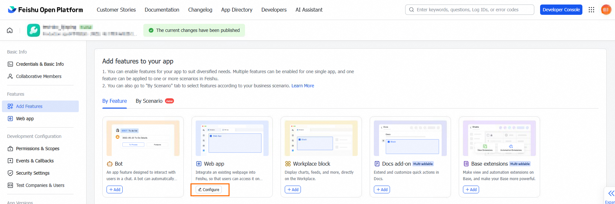The image size is (615, 204).
Task: Click the Collaborative Members person icon
Action: (x=10, y=76)
